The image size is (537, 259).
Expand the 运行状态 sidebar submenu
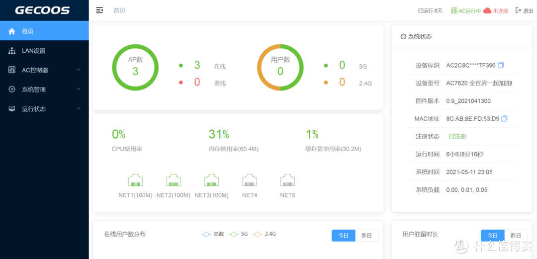44,109
